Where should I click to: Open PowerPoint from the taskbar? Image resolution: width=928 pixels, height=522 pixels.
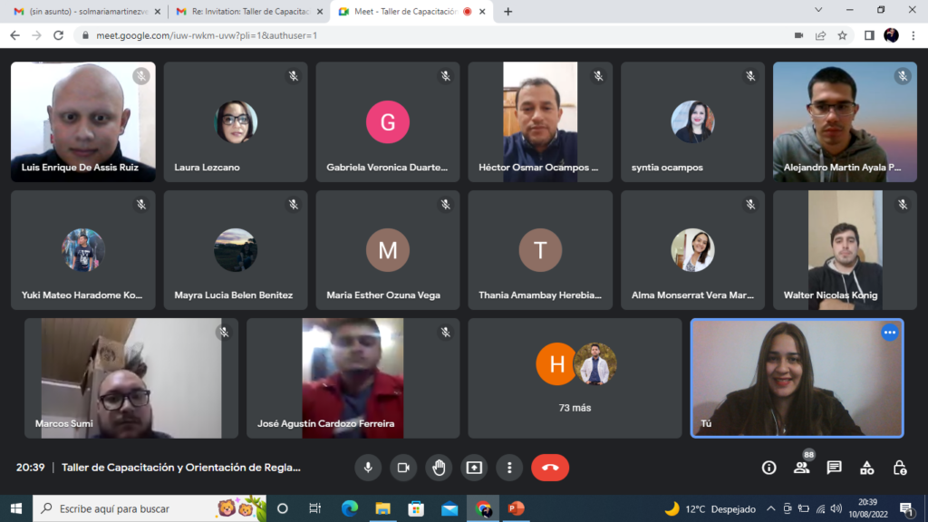[516, 508]
